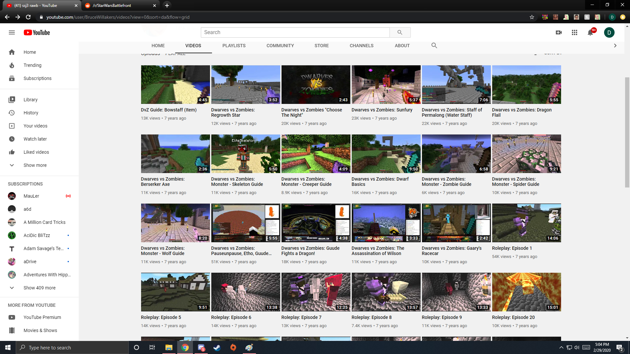This screenshot has width=630, height=354.
Task: Open the aDrive subscription channel
Action: pos(39,262)
